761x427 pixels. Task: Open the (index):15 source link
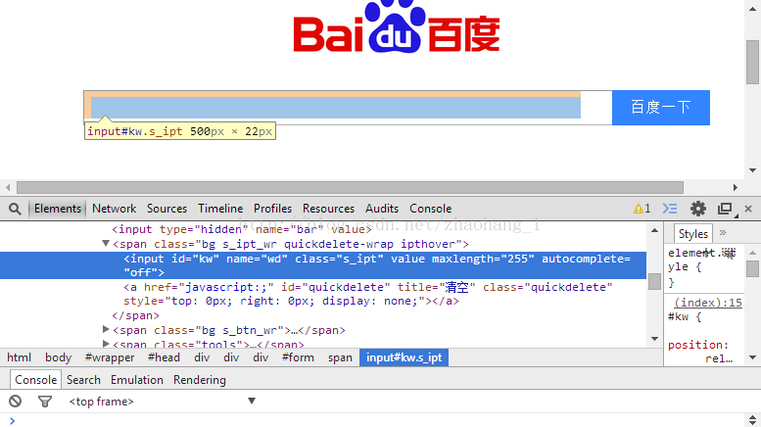708,303
